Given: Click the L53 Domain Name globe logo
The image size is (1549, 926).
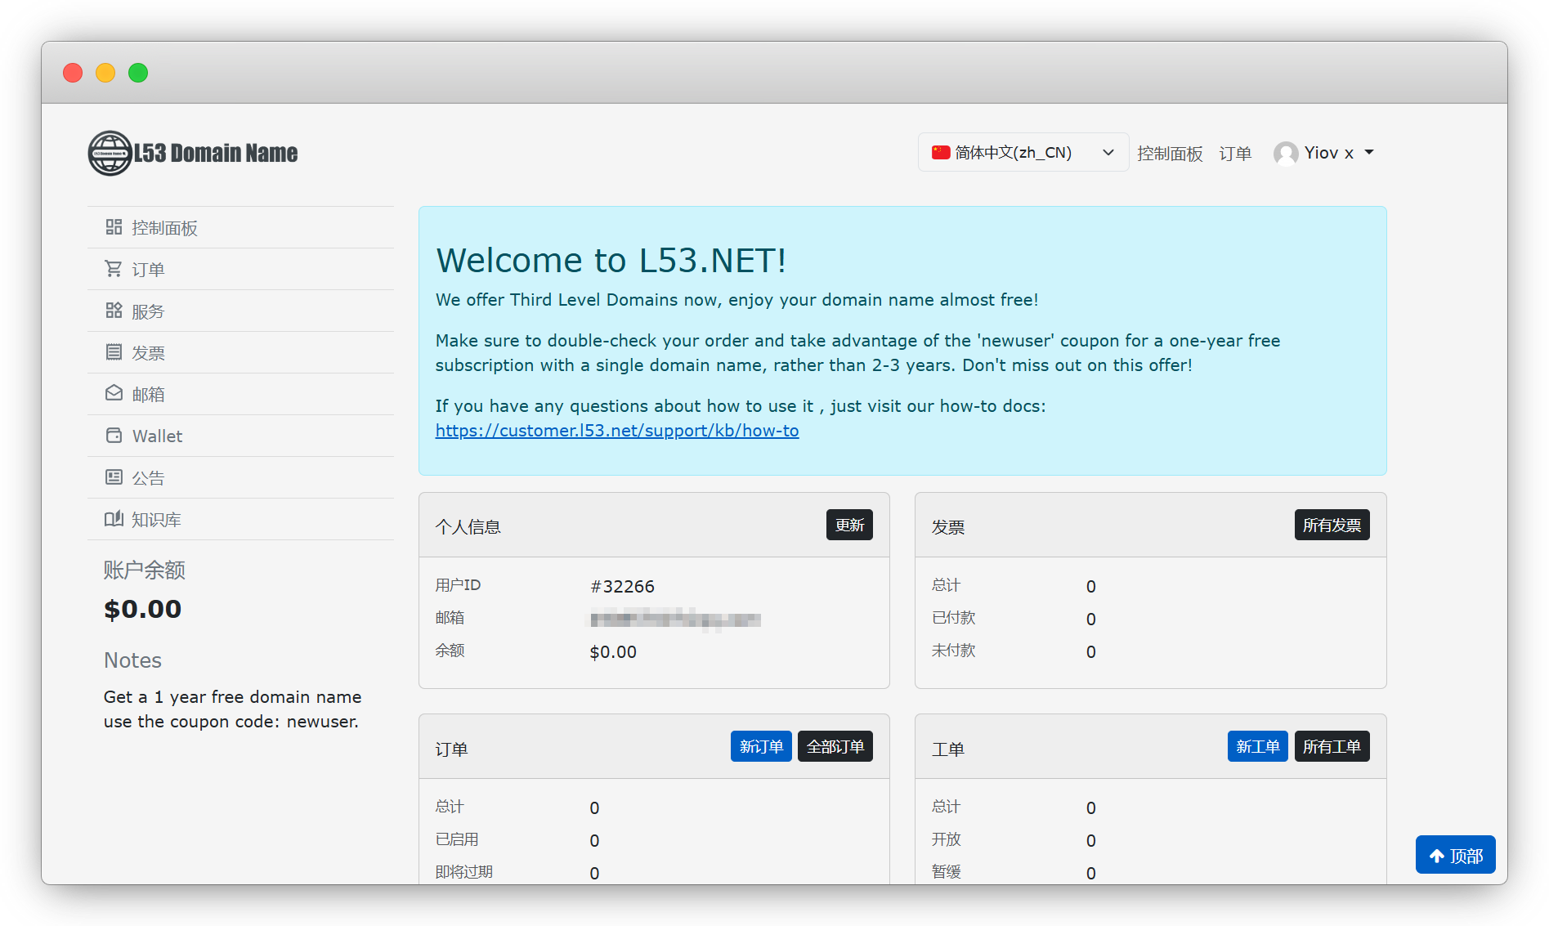Looking at the screenshot, I should (x=110, y=153).
